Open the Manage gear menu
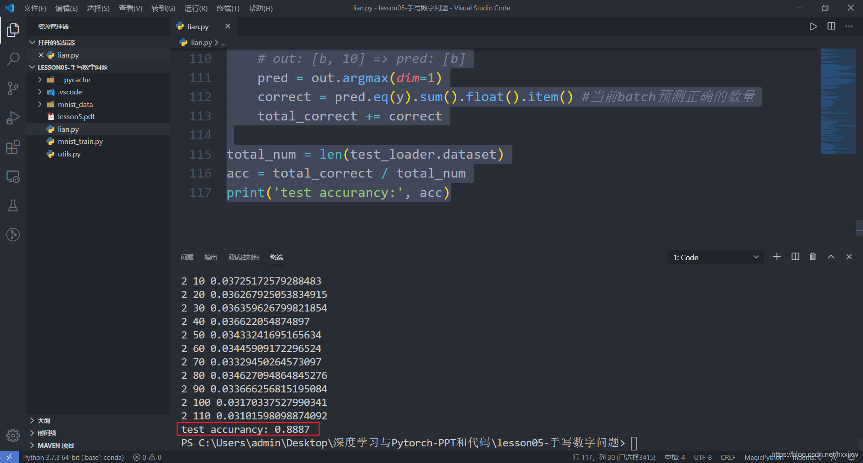The image size is (863, 463). [13, 435]
